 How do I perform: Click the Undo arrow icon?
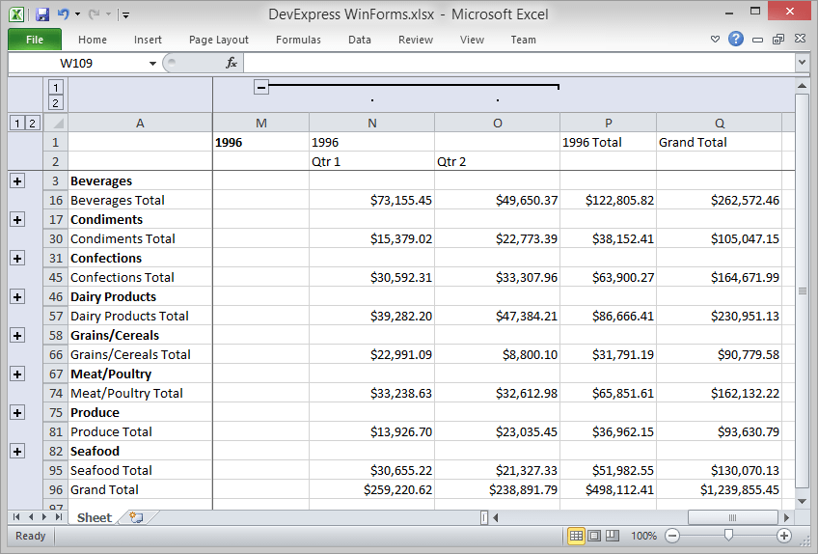point(64,14)
